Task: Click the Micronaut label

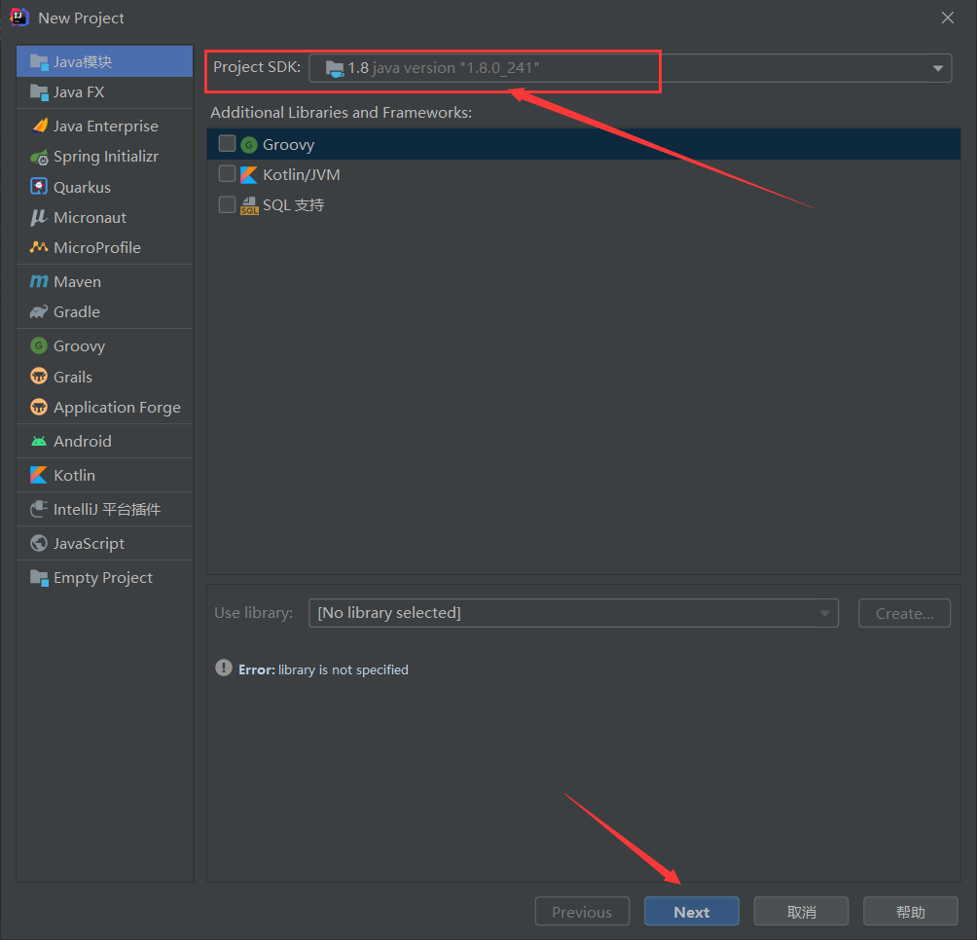Action: [90, 217]
